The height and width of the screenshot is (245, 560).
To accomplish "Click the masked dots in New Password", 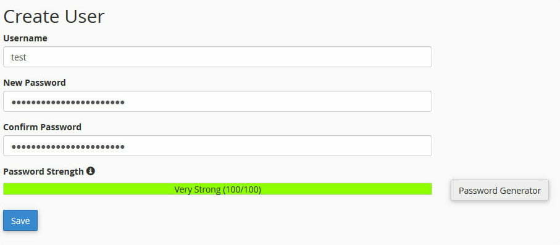I will (68, 103).
